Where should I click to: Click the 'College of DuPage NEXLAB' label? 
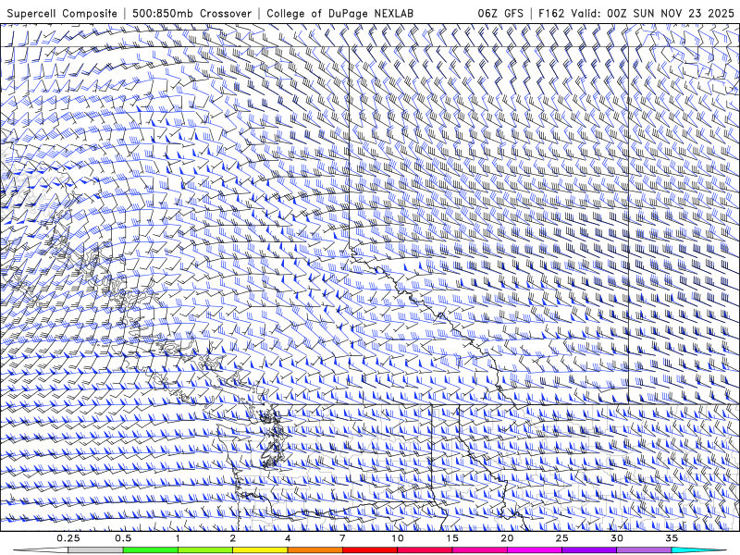(x=339, y=13)
